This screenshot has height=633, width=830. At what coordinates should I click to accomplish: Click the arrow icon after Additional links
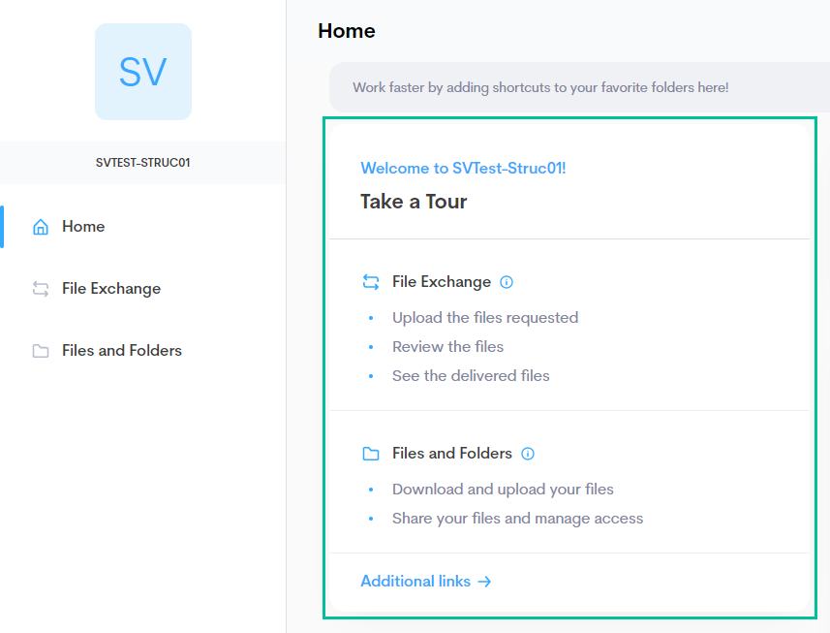484,582
